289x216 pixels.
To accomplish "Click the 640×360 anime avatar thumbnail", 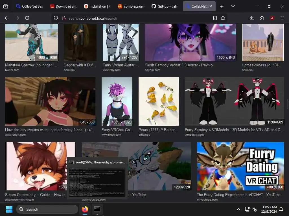I will click(50, 101).
